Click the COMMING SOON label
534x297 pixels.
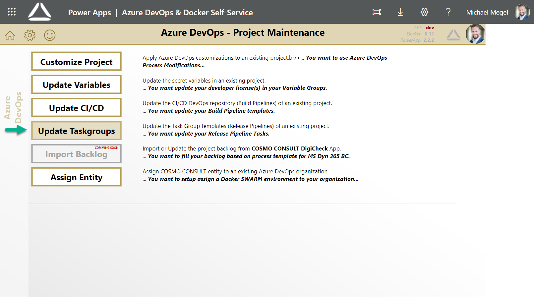tap(107, 148)
